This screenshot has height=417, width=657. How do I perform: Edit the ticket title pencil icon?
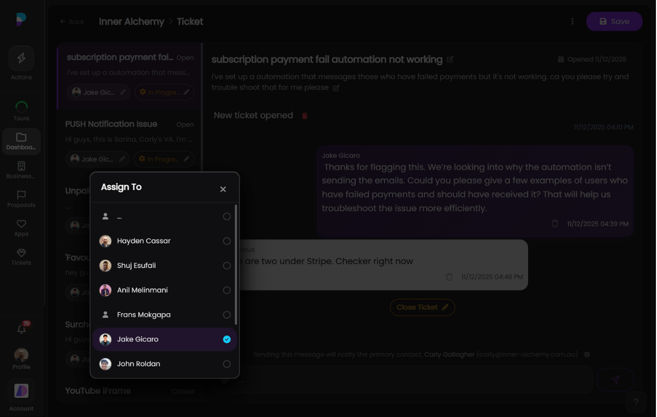pos(450,59)
